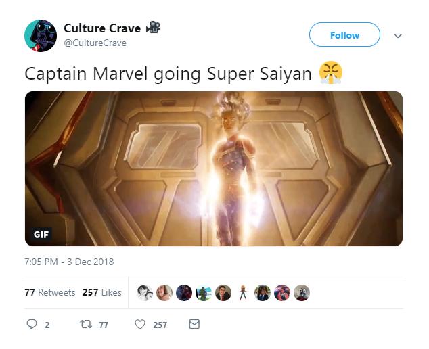
Task: Click the reply speech bubble icon
Action: 32,325
